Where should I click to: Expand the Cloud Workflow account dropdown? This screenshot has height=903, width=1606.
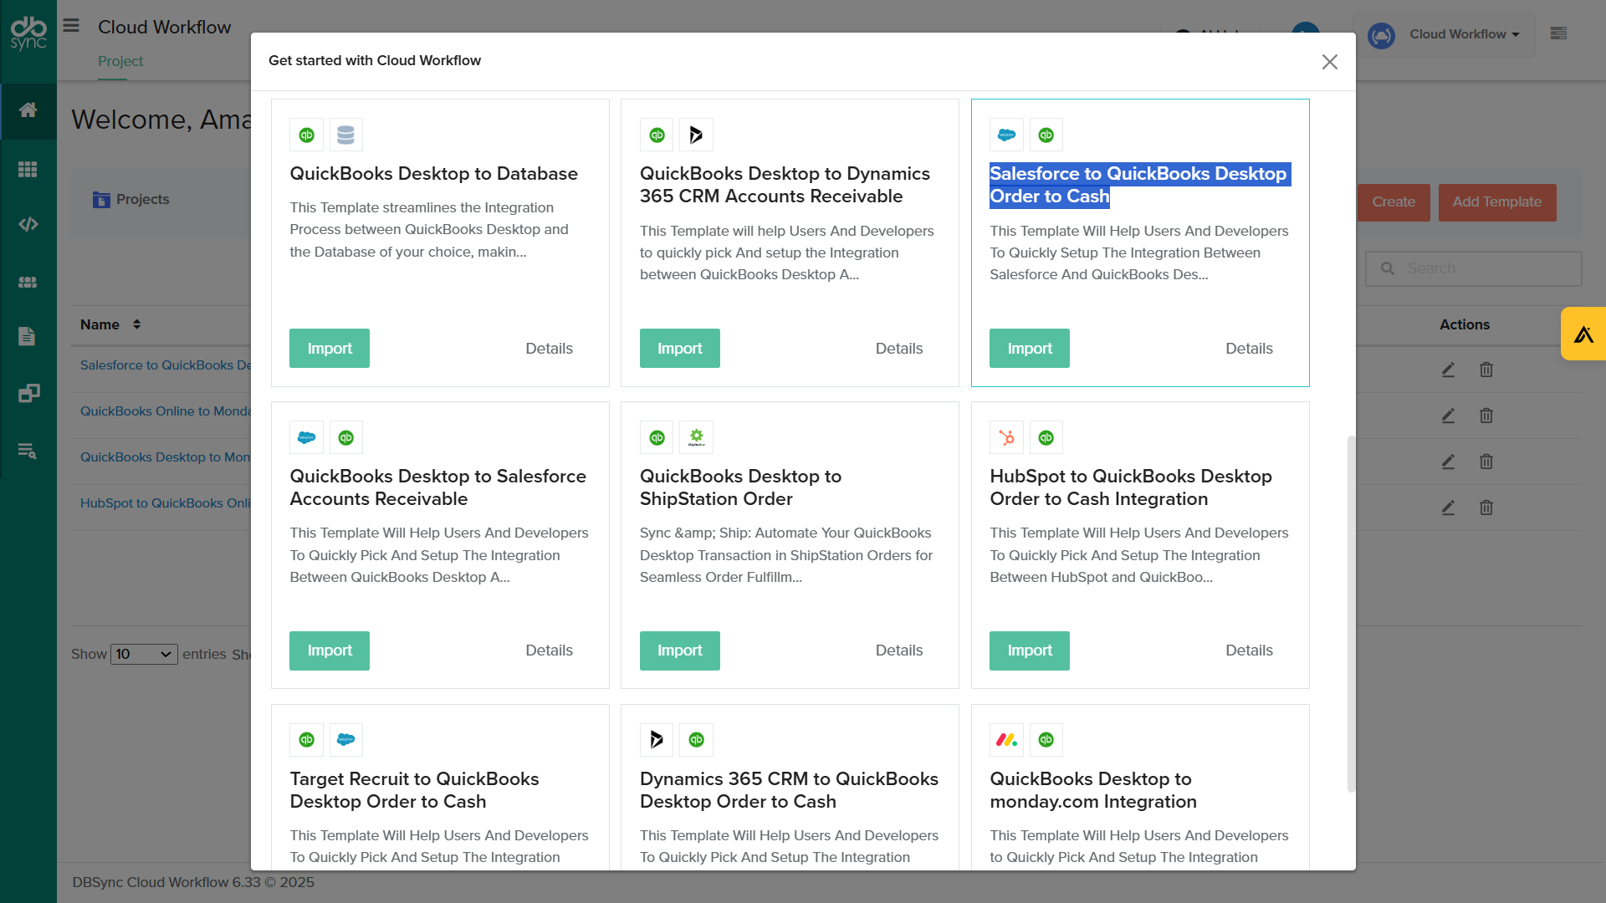[1464, 34]
